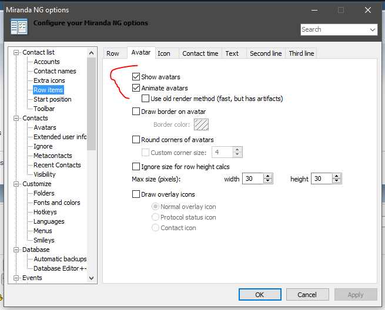Collapse the Customize tree node
Viewport: 385px width, 310px height.
click(x=16, y=184)
